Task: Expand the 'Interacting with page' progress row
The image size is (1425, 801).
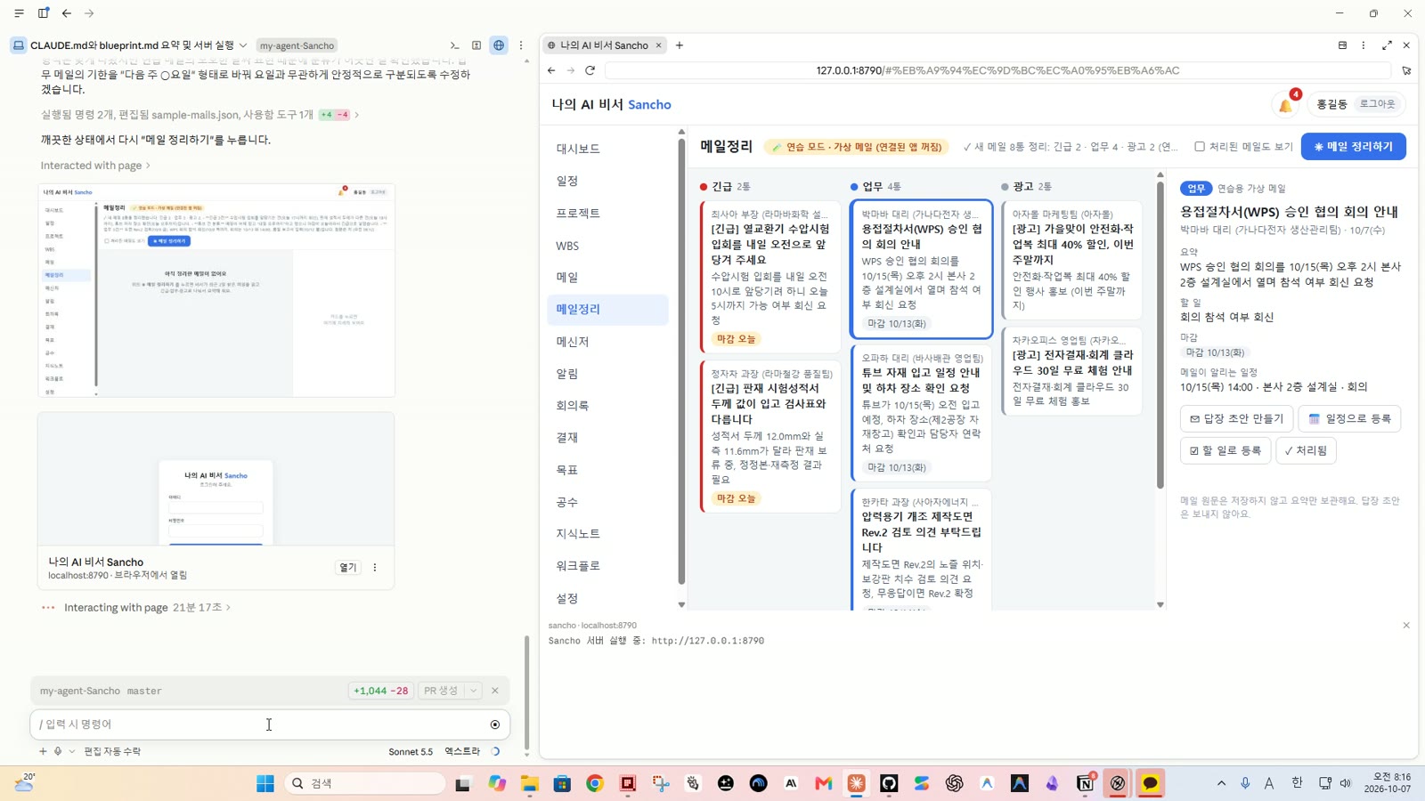Action: coord(147,608)
